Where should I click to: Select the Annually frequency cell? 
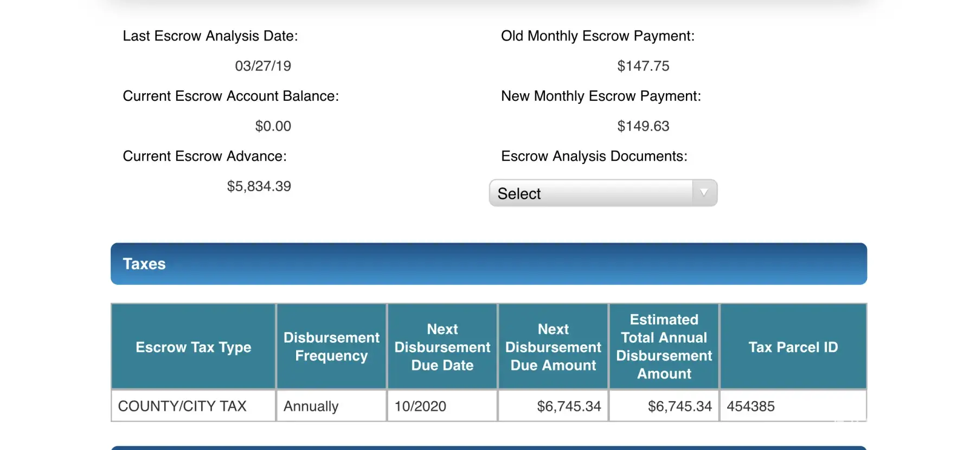pyautogui.click(x=311, y=406)
